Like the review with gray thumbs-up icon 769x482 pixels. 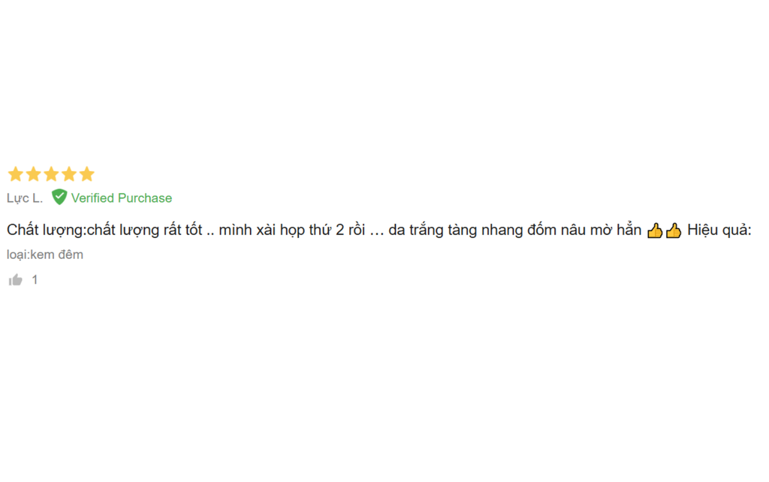[x=16, y=280]
